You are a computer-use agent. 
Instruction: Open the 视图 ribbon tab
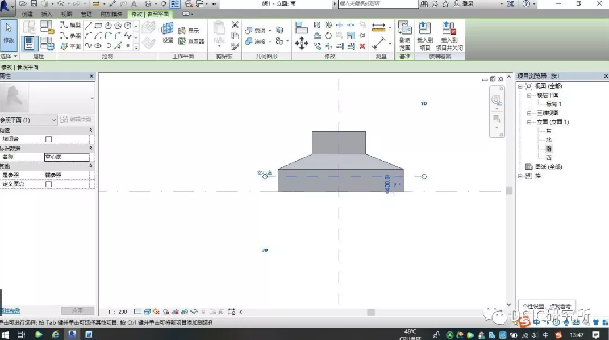[x=66, y=14]
